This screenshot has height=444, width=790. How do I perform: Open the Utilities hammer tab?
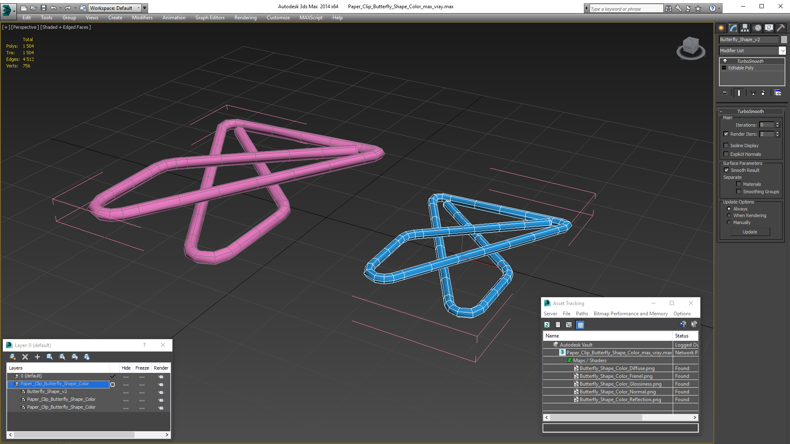point(781,28)
